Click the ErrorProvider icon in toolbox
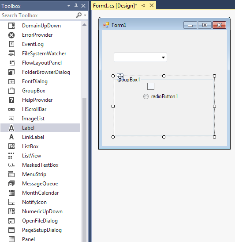 (11, 35)
